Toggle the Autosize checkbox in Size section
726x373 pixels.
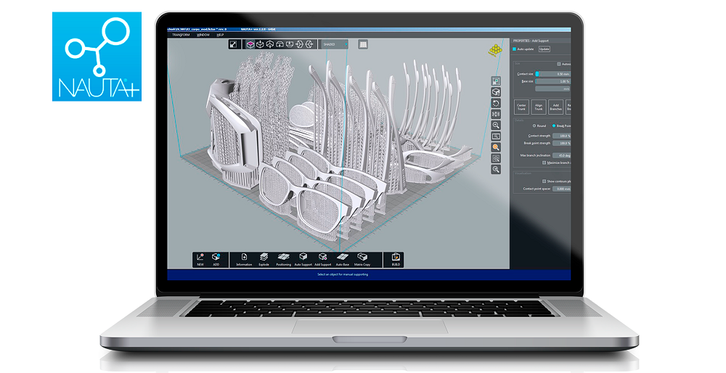559,65
